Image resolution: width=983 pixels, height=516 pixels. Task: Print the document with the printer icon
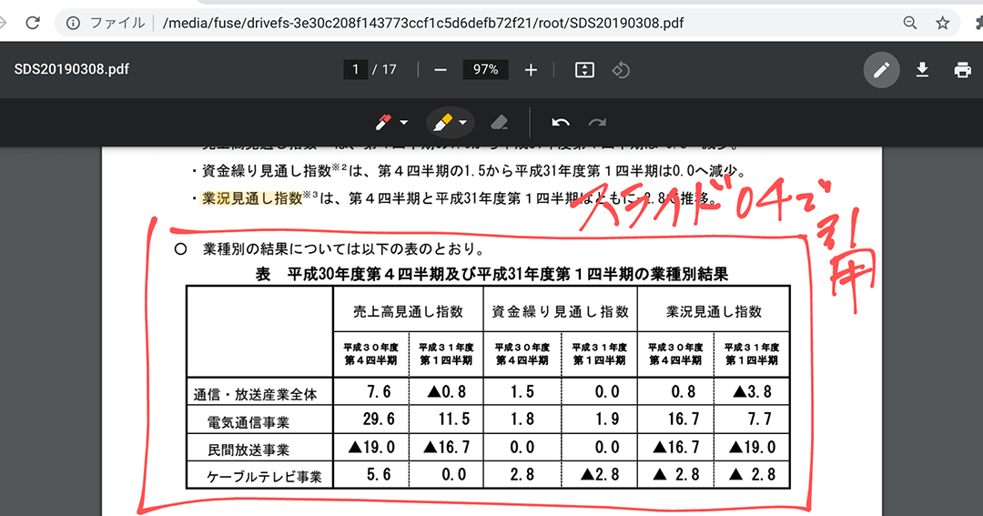pyautogui.click(x=962, y=69)
